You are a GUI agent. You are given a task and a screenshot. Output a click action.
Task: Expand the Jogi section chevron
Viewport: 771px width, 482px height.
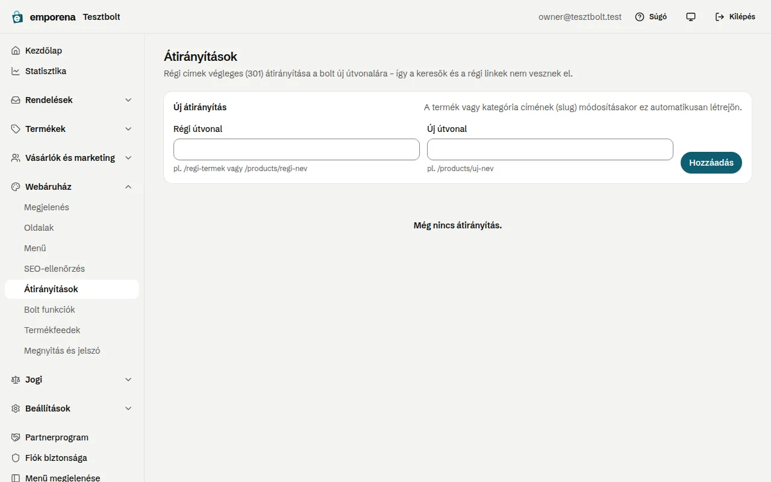(x=128, y=380)
